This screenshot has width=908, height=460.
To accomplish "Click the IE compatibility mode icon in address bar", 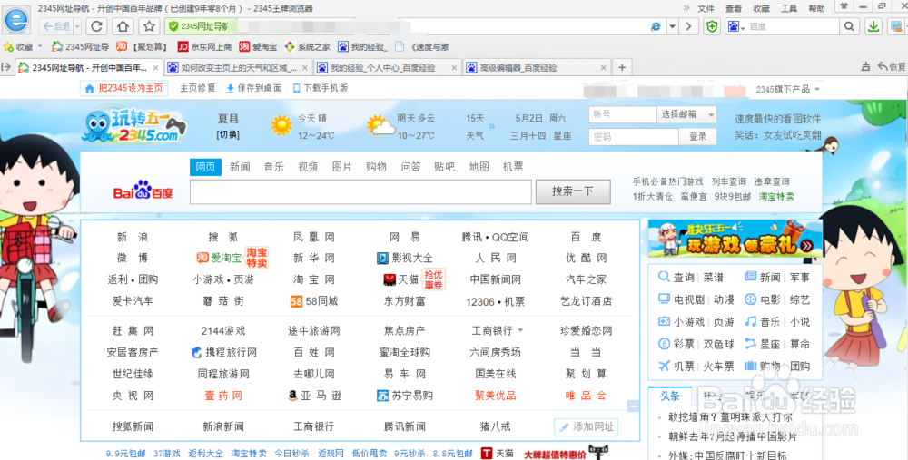I will [656, 26].
